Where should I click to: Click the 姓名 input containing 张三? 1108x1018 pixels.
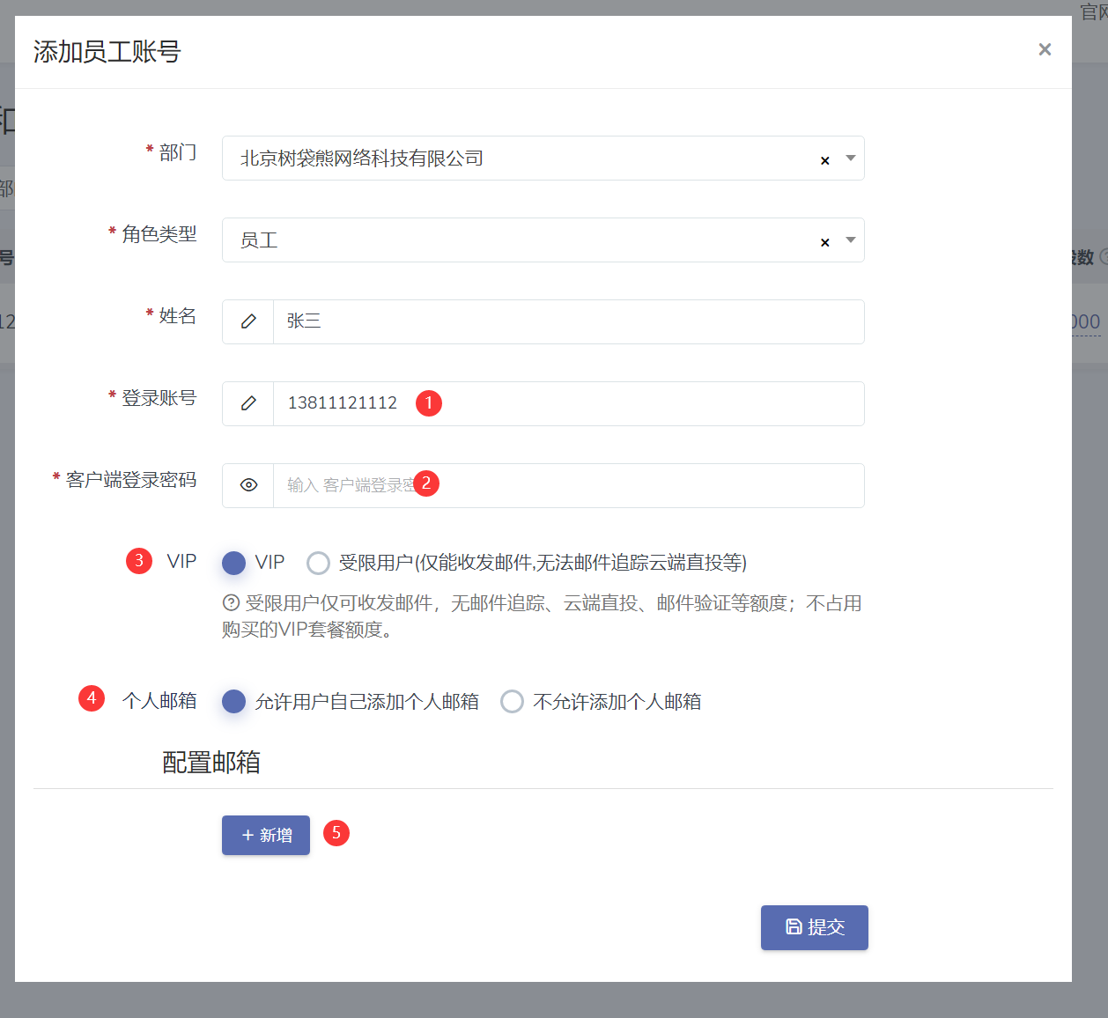569,321
